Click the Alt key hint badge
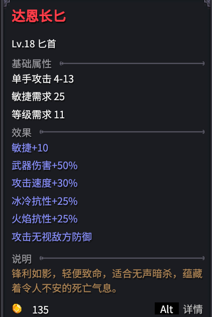This screenshot has height=317, width=212. [x=167, y=309]
